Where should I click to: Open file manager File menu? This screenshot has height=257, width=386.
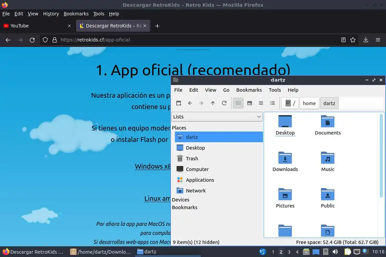click(178, 90)
